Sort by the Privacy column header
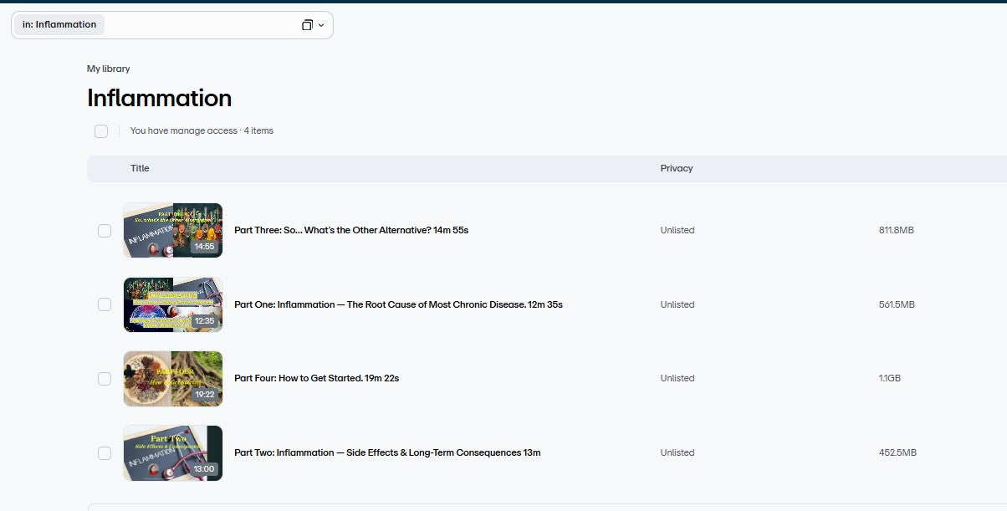The width and height of the screenshot is (1007, 511). point(676,168)
